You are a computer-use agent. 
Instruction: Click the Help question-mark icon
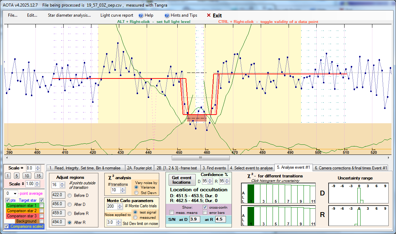(x=141, y=15)
